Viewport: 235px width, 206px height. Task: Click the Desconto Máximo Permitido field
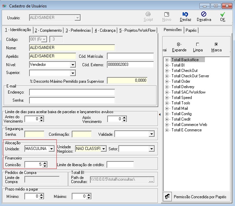(x=127, y=81)
